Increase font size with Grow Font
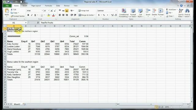196x110 pixels. (x=52, y=11)
